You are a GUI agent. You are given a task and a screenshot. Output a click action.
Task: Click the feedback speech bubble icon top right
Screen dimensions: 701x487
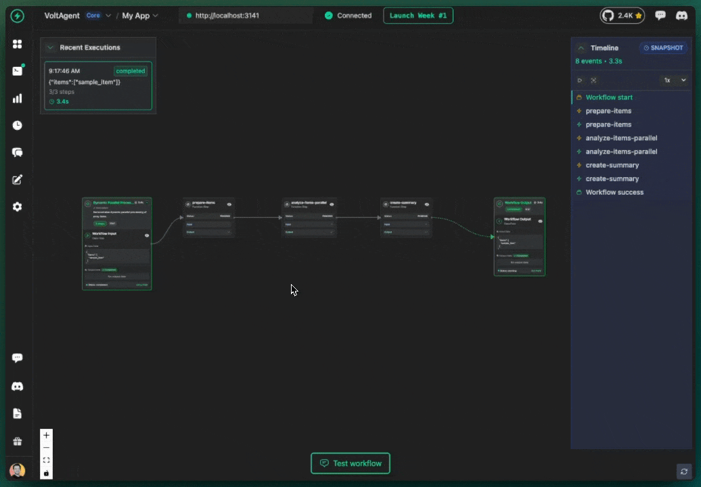[660, 16]
